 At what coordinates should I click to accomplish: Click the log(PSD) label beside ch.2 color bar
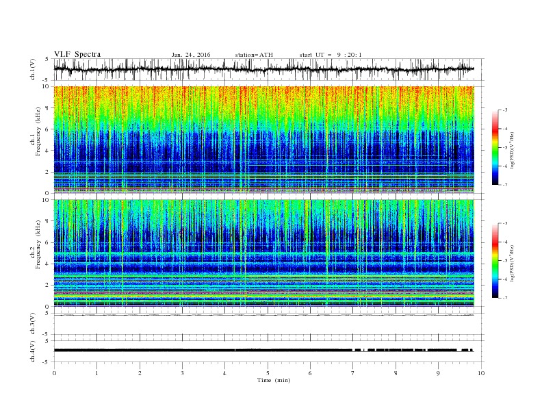tap(512, 263)
